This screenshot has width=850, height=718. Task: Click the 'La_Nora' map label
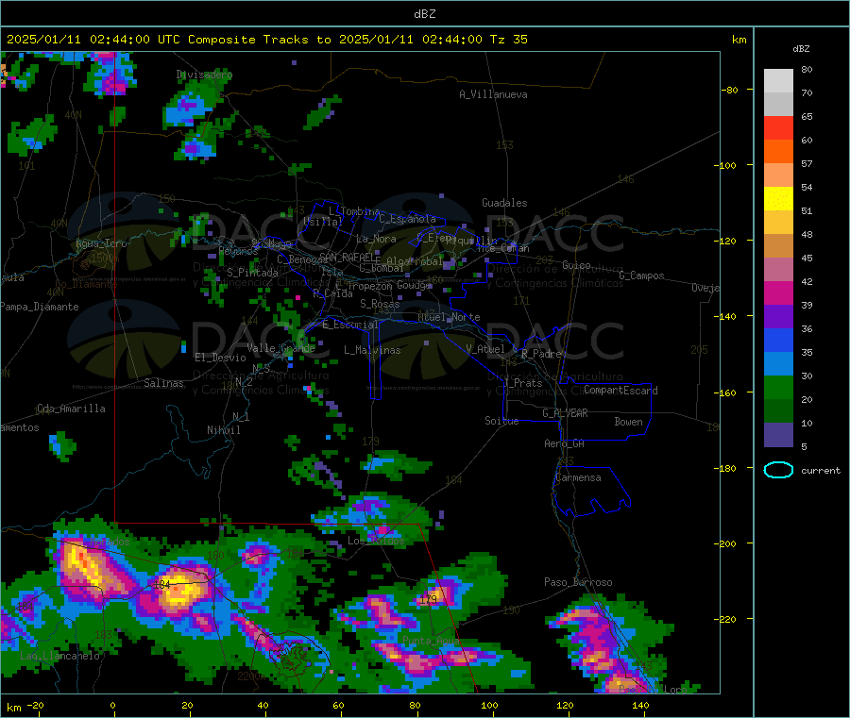point(376,239)
